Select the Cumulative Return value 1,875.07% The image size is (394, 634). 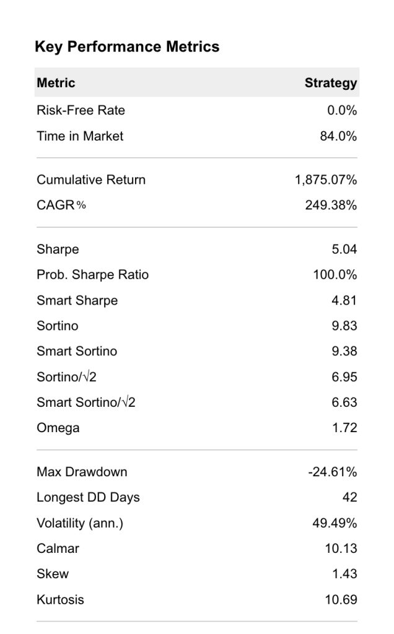pyautogui.click(x=326, y=180)
